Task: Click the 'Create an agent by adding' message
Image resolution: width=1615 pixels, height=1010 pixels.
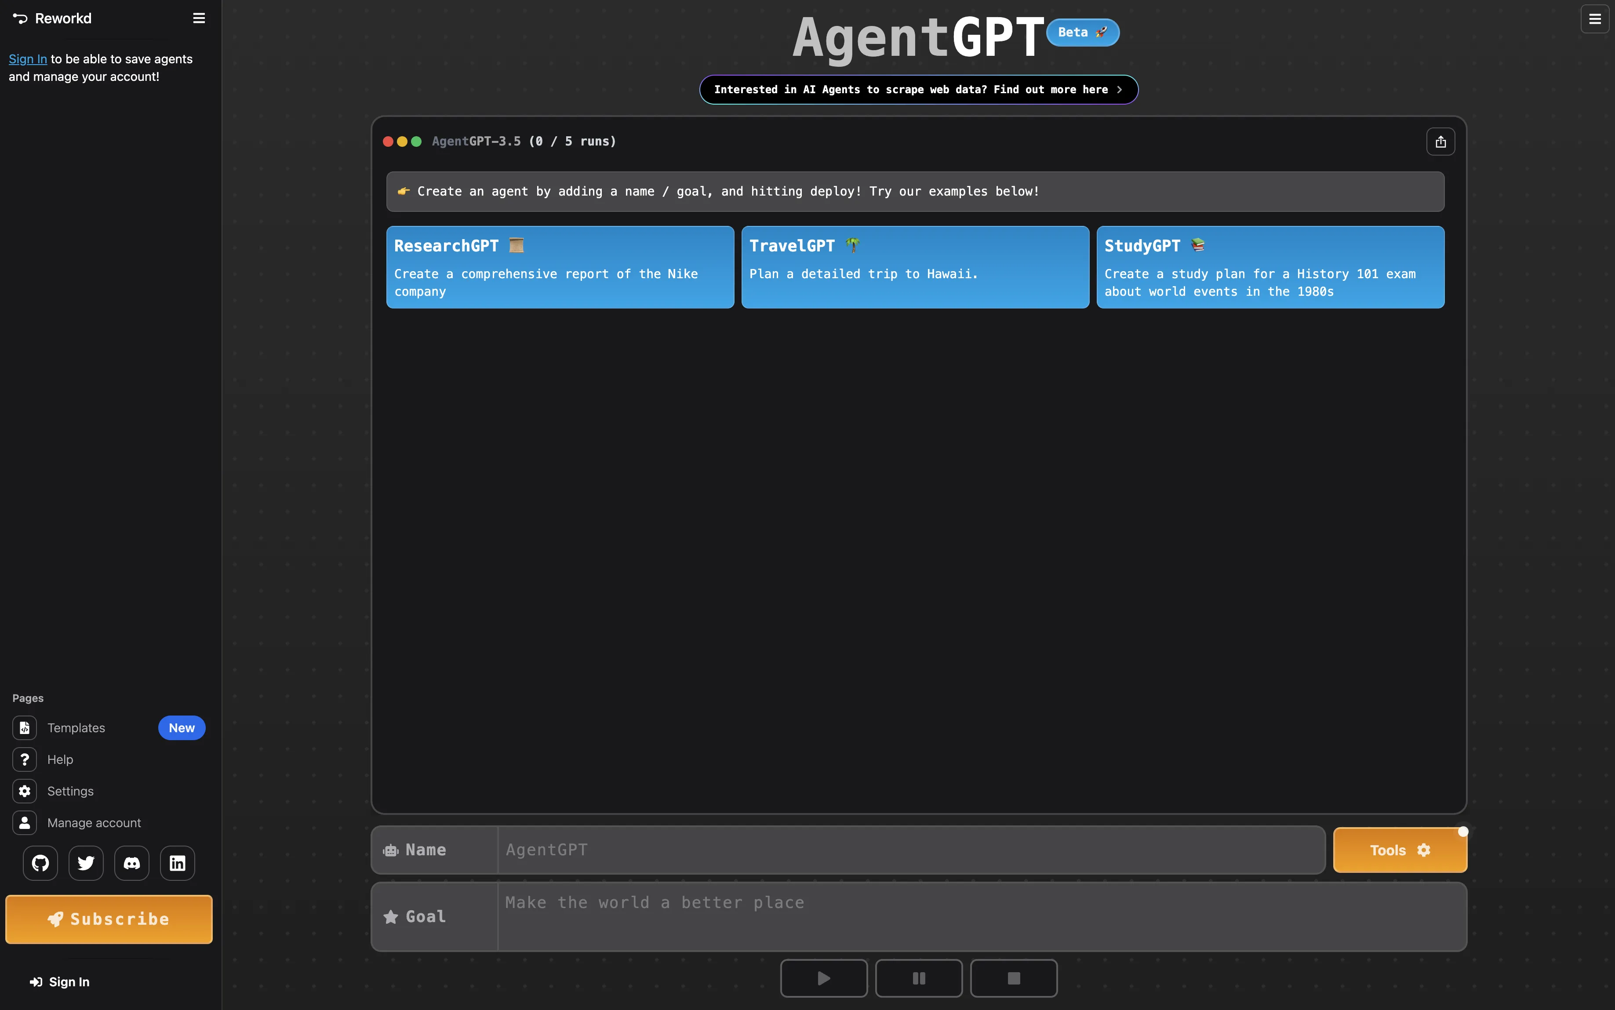Action: point(915,192)
